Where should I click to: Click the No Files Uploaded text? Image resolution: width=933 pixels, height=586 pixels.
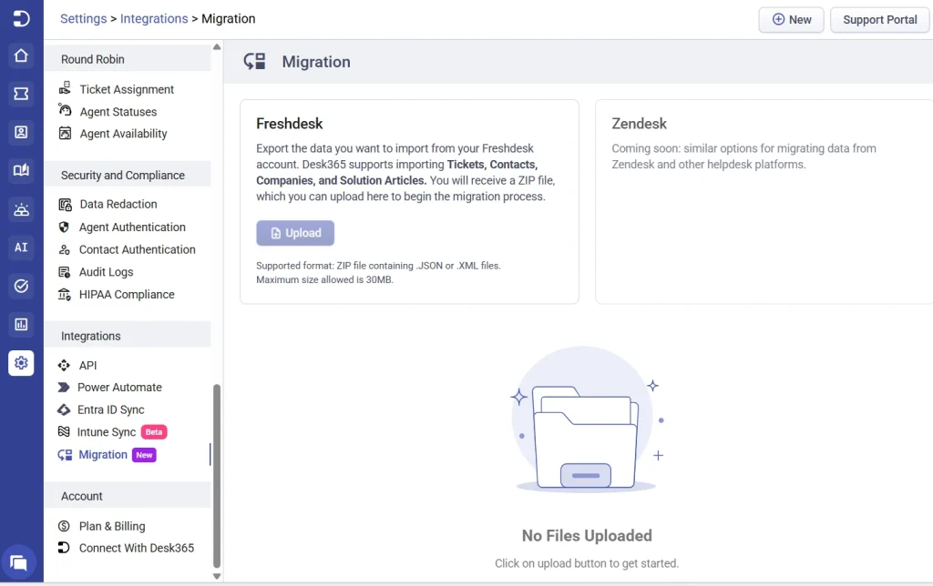587,535
